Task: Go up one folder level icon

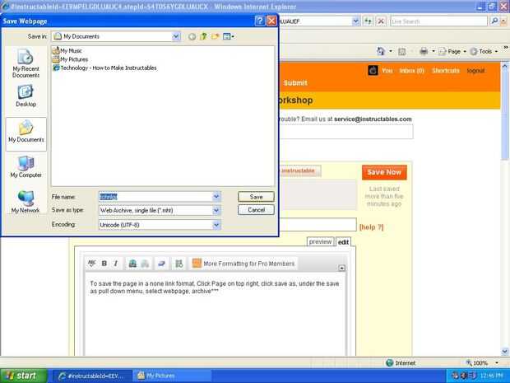Action: (x=204, y=36)
